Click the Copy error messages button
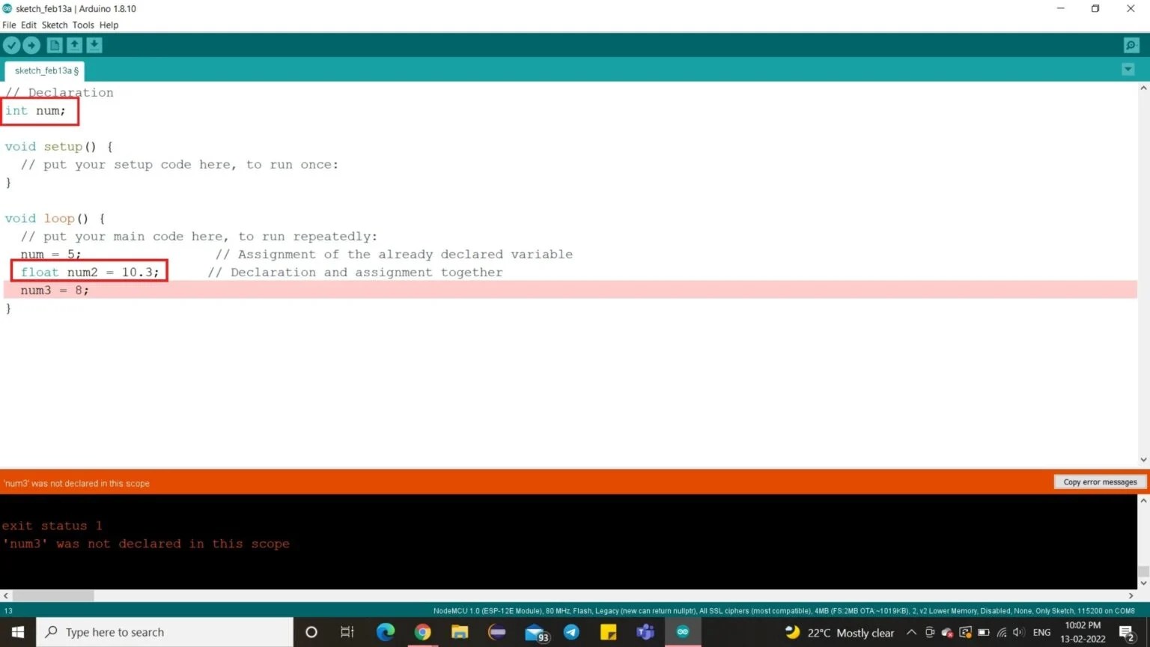 pyautogui.click(x=1098, y=482)
